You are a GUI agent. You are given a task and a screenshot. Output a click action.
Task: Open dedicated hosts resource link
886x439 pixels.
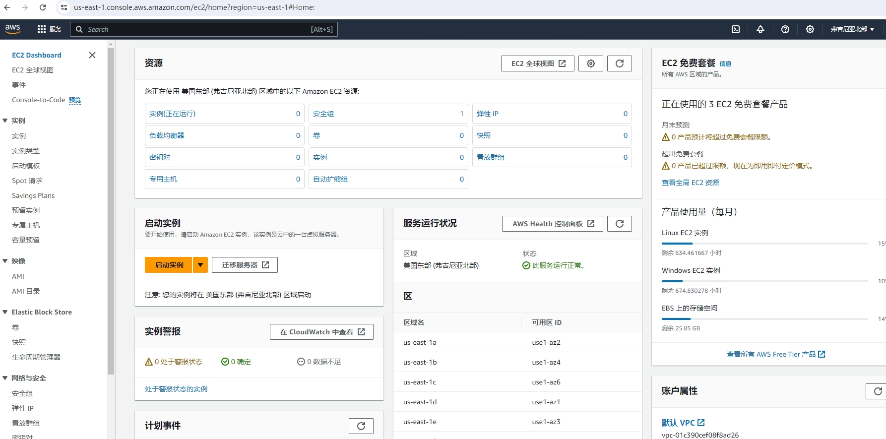(163, 179)
